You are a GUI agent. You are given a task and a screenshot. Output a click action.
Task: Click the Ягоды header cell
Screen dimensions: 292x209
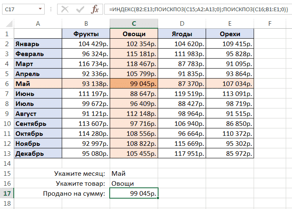182,34
